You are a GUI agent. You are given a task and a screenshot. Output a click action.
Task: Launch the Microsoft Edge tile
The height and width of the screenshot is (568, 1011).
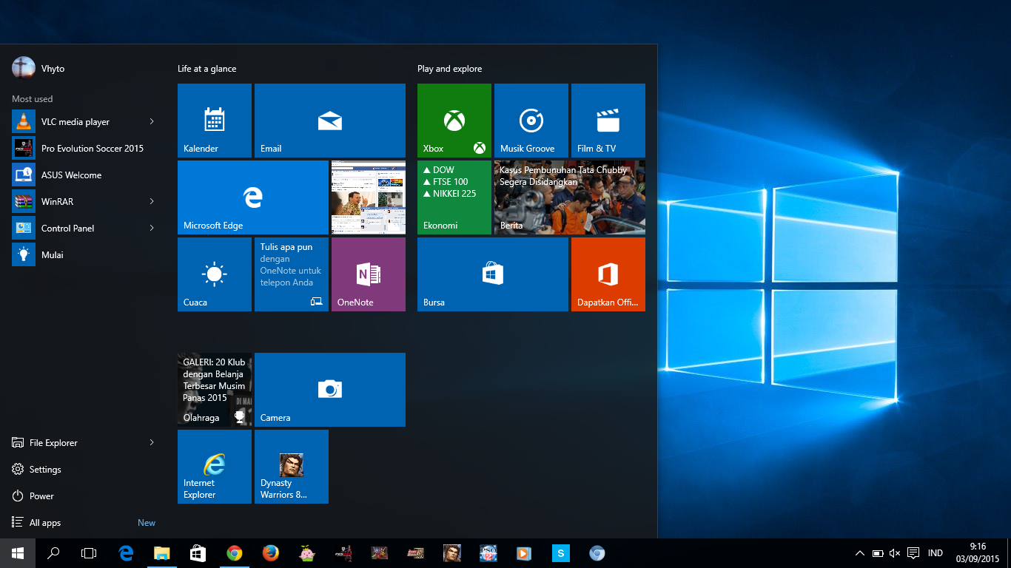click(x=253, y=197)
